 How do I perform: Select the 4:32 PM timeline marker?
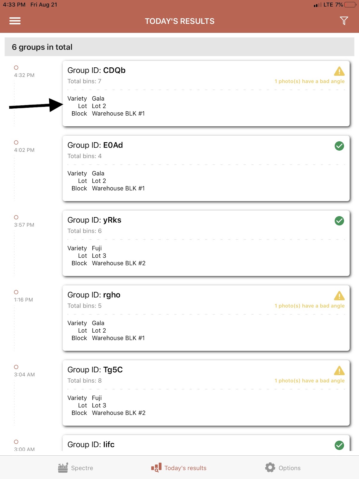[16, 68]
